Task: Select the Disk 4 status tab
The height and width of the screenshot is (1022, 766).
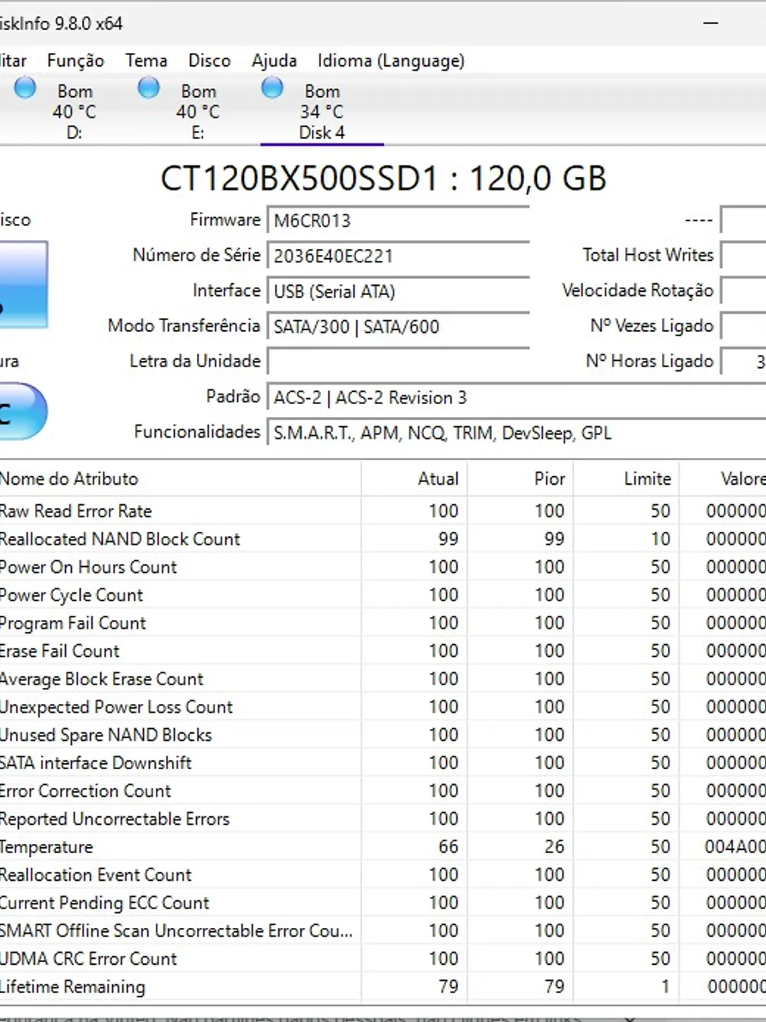Action: 322,111
